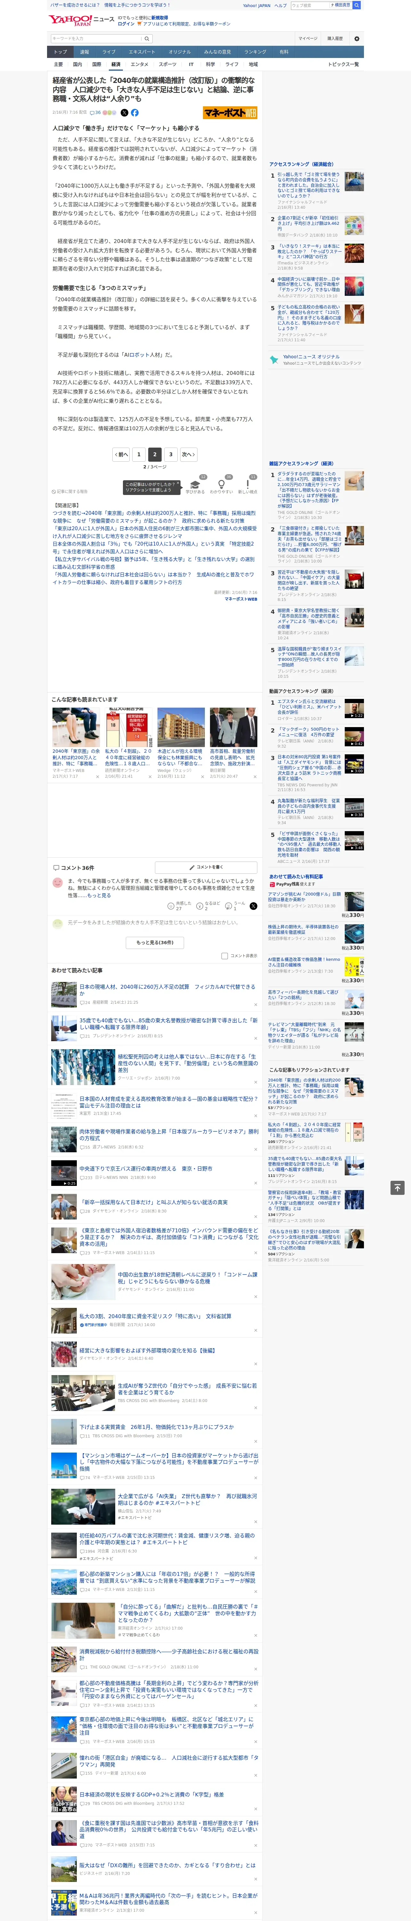Open the 中央道下りで京王バス video thumbnail

tap(64, 1173)
